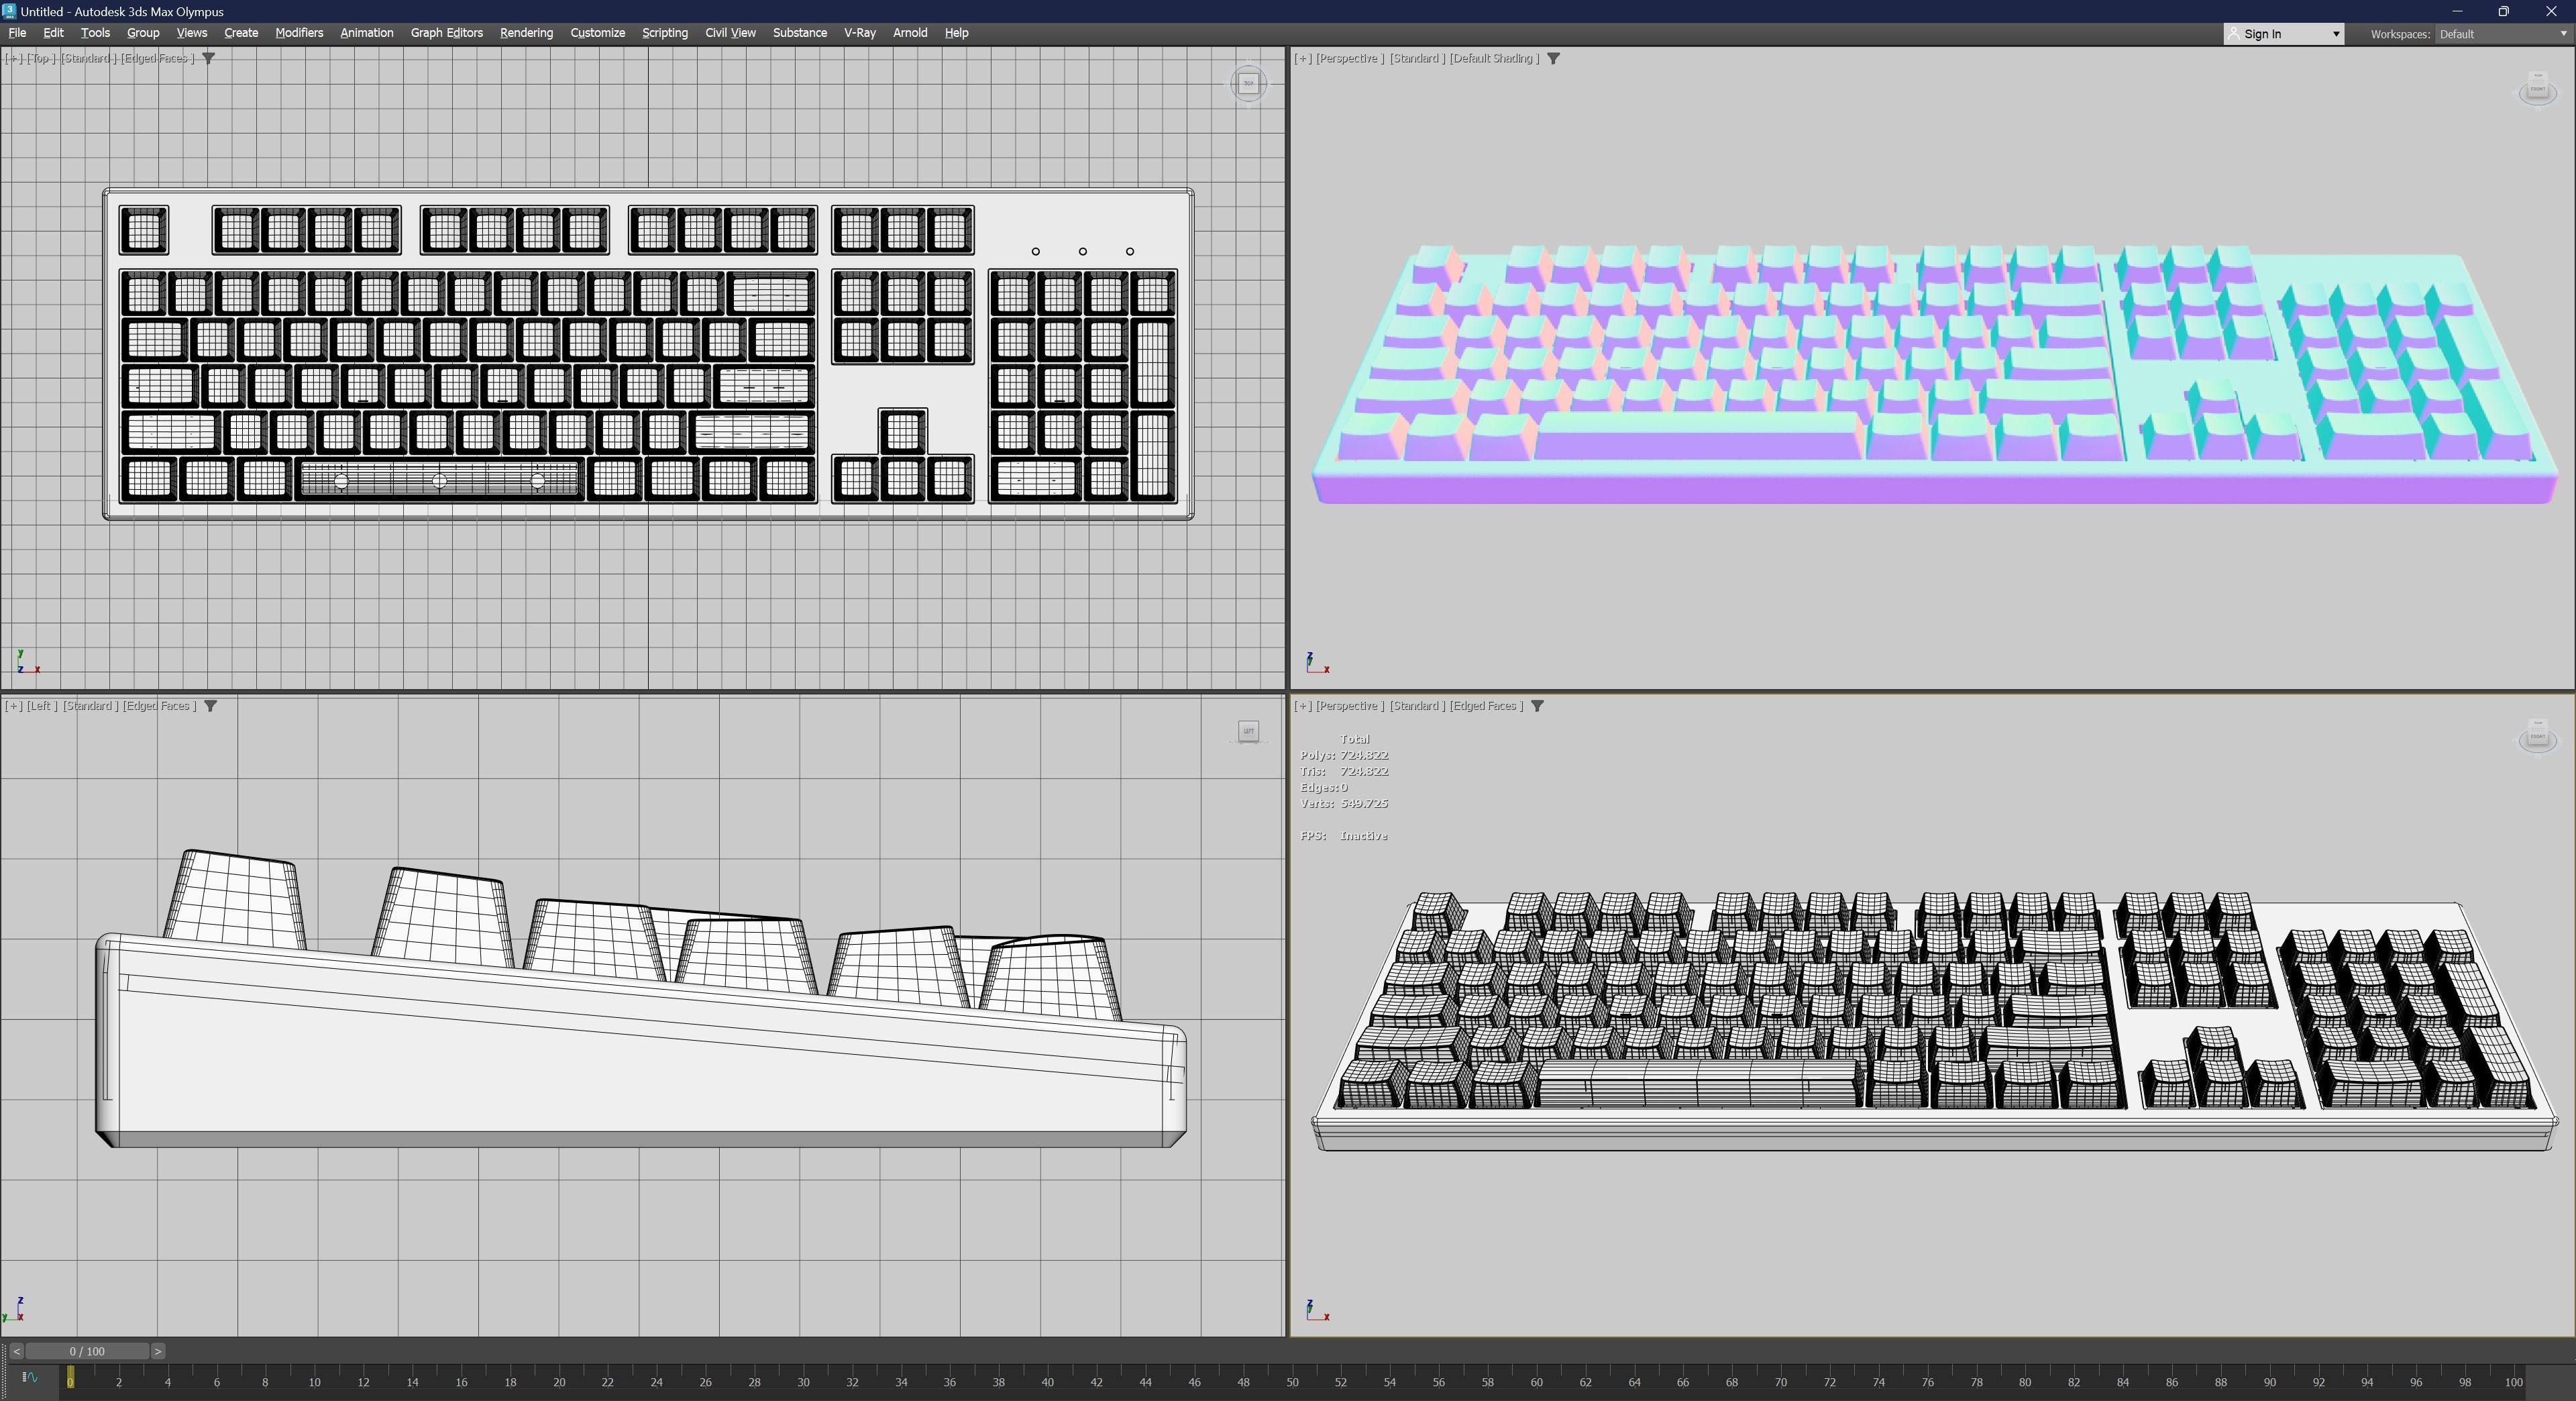Click the time slider showing 0 / 100

(87, 1351)
